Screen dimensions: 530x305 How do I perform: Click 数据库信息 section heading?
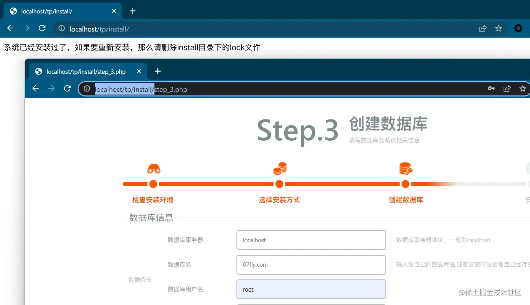point(151,218)
